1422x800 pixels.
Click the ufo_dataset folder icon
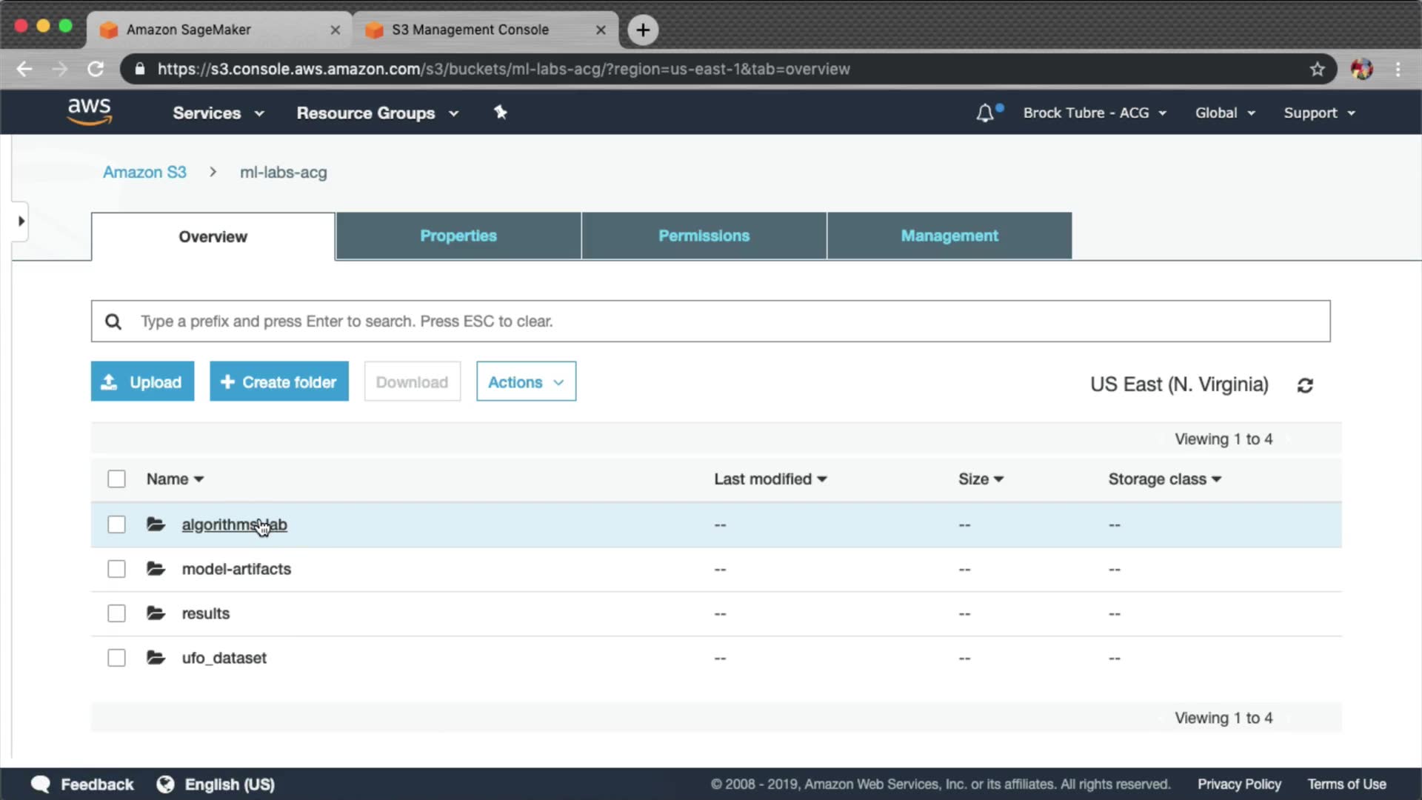(x=156, y=658)
